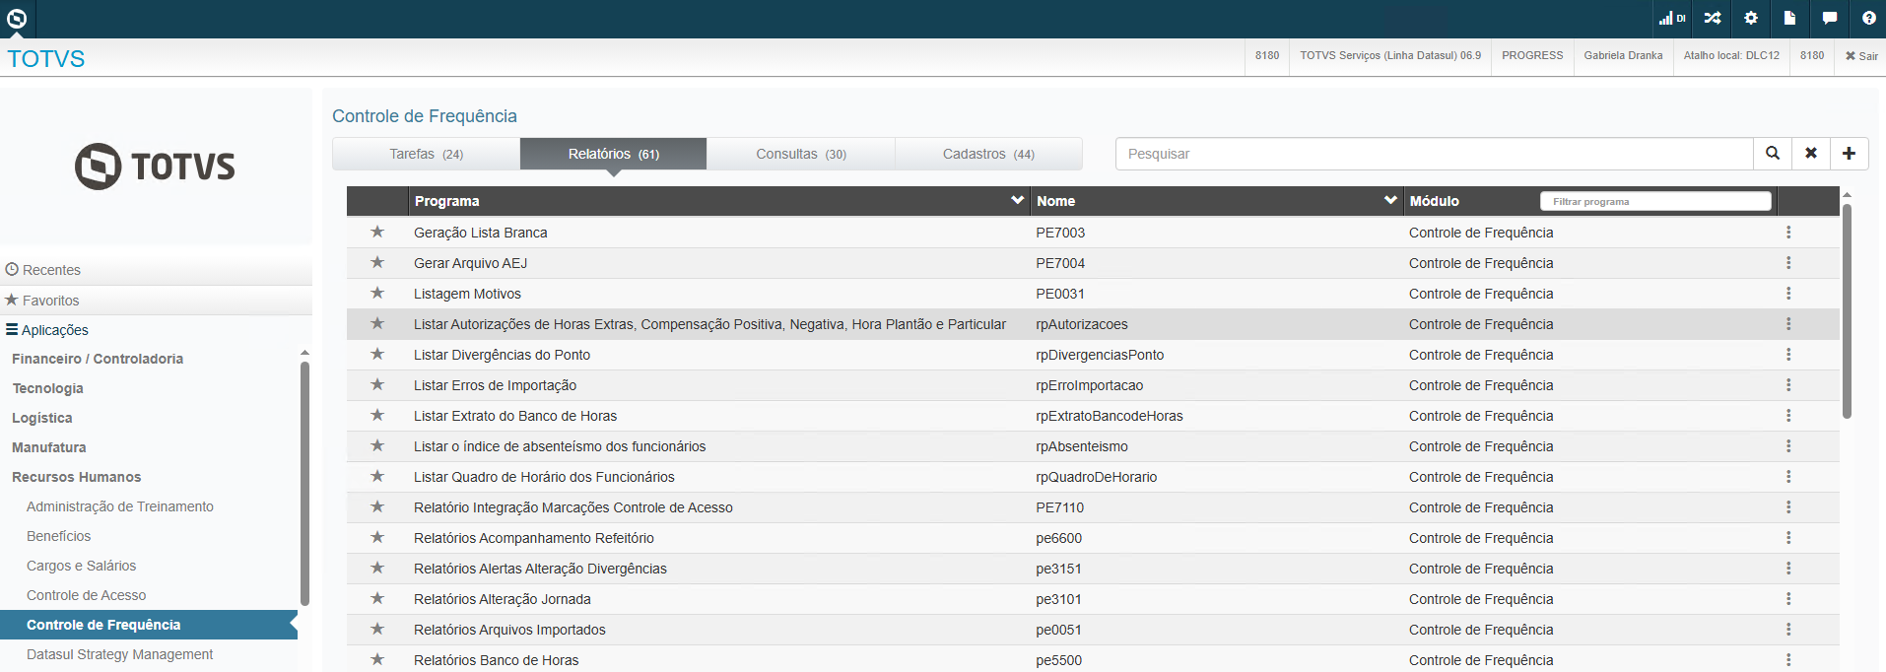Screen dimensions: 1886x672
Task: Click the TOTVS logo icon in top bar
Action: tap(17, 18)
